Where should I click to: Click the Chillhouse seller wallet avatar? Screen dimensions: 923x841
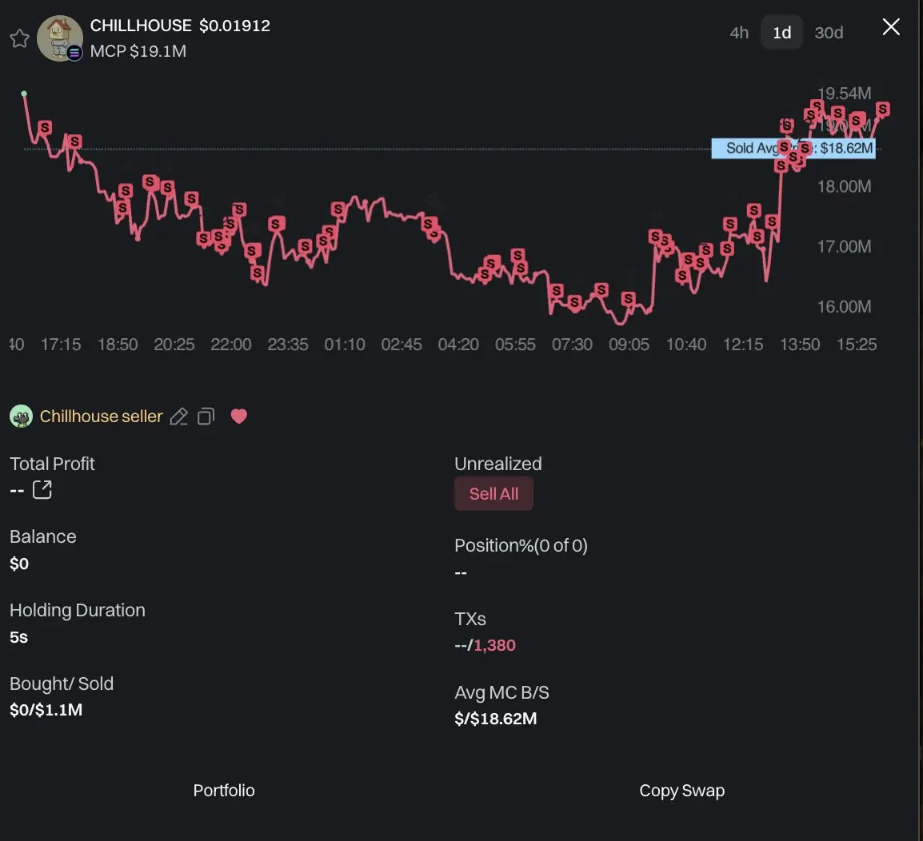21,417
